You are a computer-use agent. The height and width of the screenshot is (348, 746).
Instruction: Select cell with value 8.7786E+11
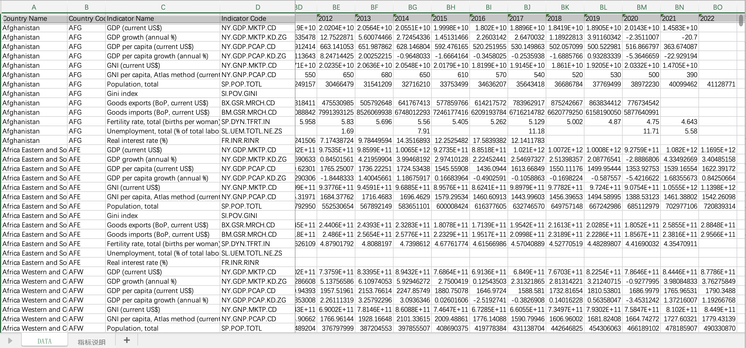click(x=718, y=272)
